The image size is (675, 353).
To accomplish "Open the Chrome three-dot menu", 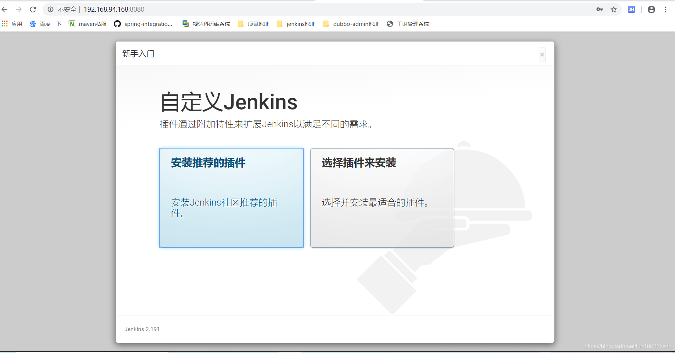I will [665, 10].
